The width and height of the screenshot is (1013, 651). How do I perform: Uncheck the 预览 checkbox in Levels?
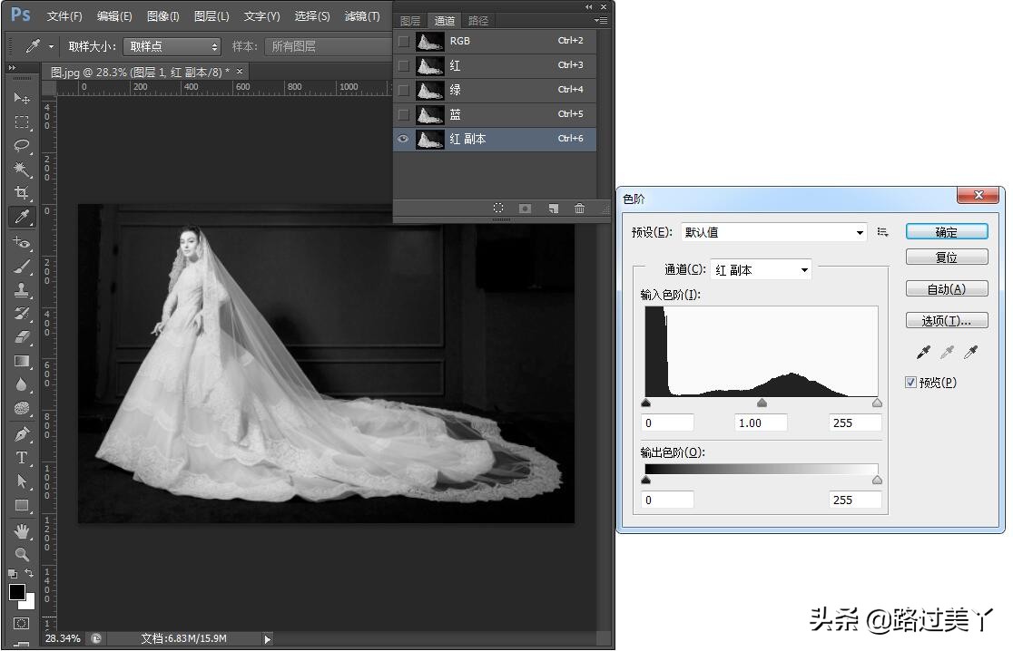[911, 383]
